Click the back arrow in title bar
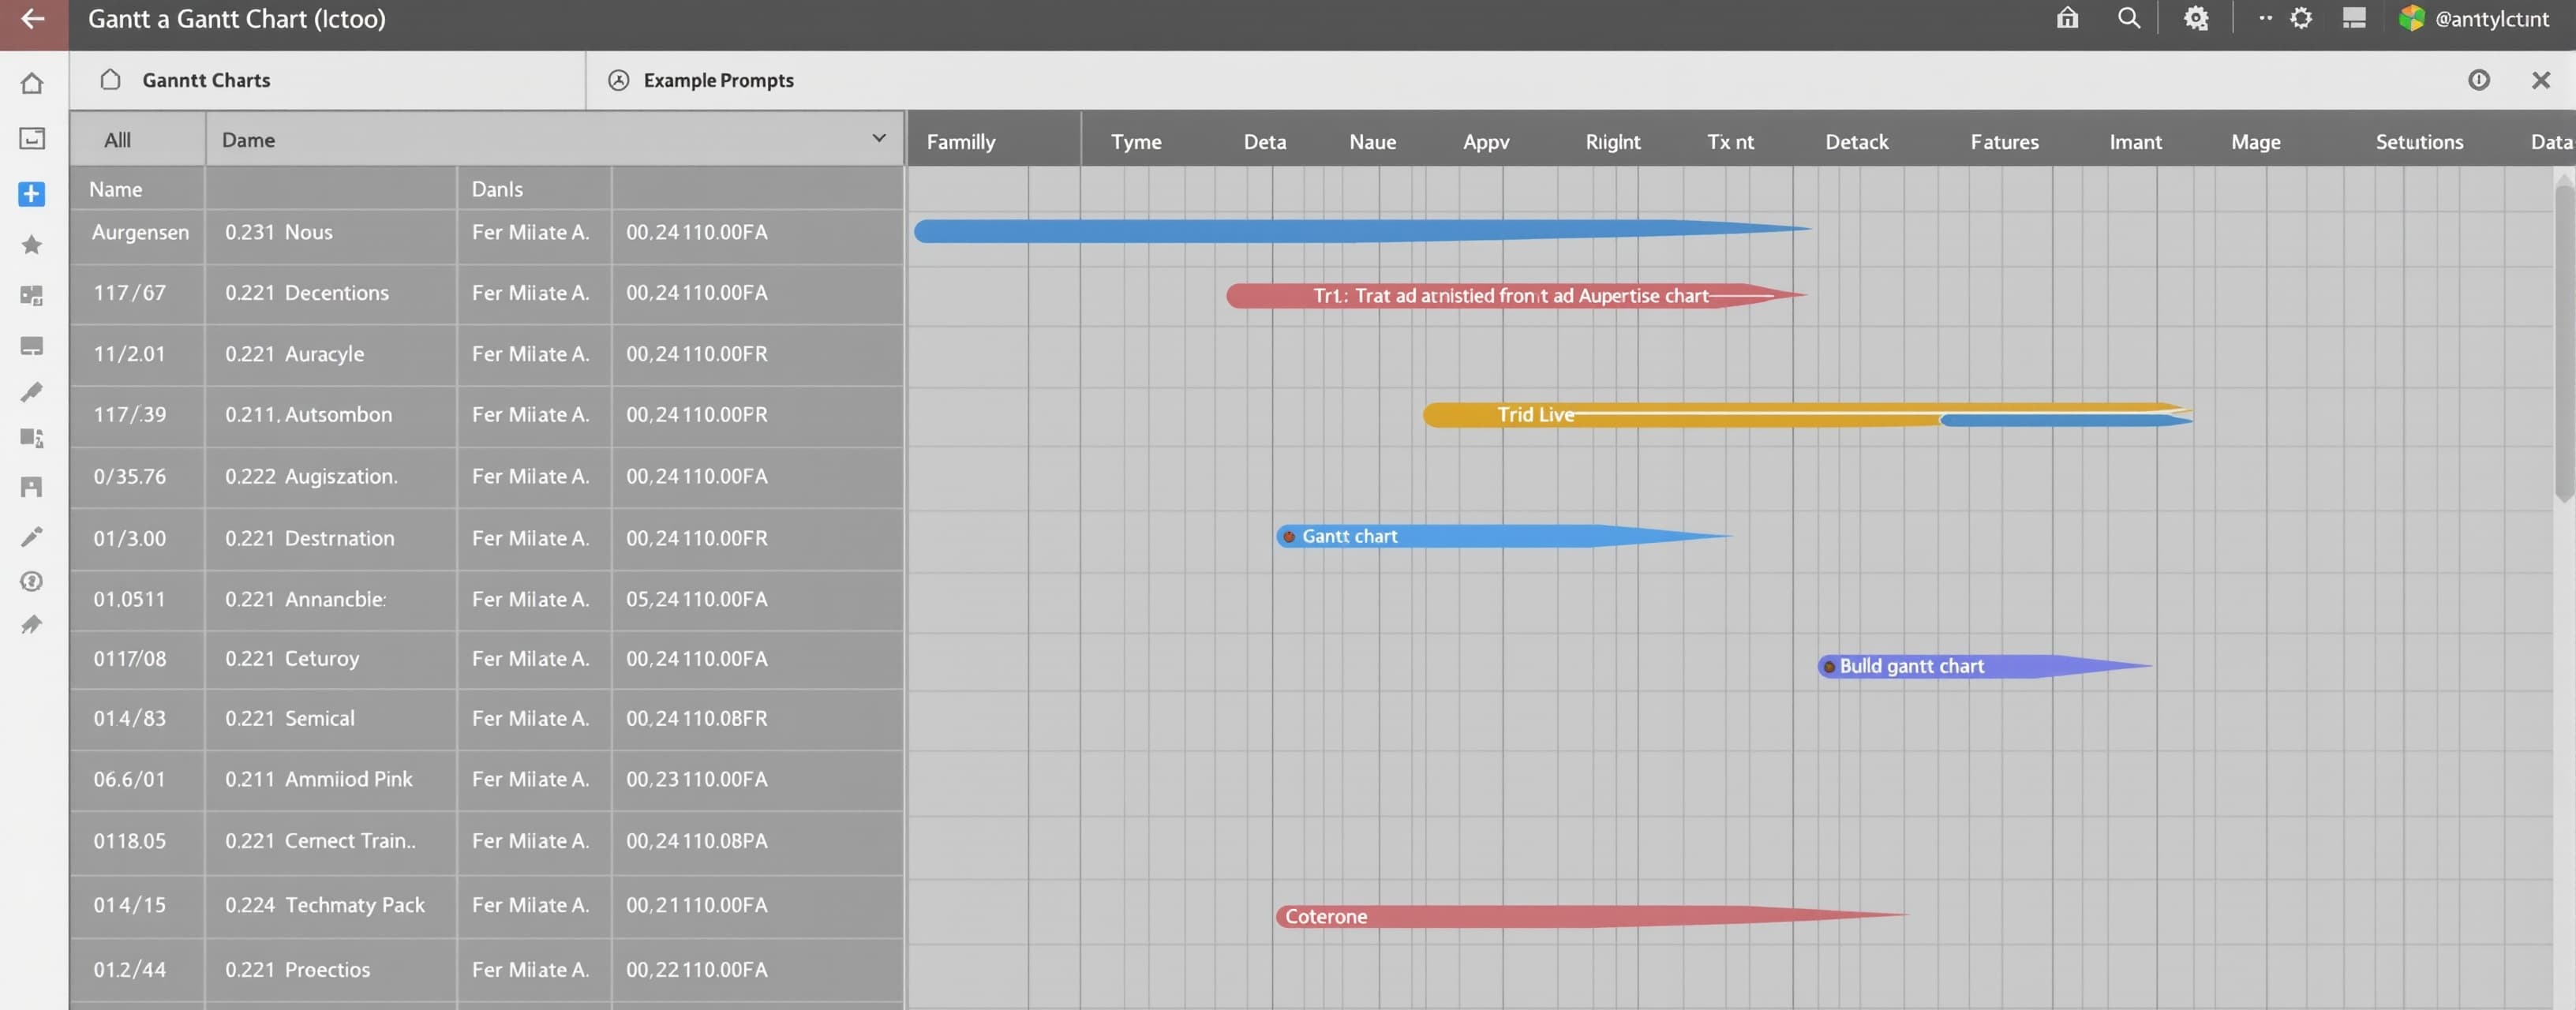 [x=32, y=18]
